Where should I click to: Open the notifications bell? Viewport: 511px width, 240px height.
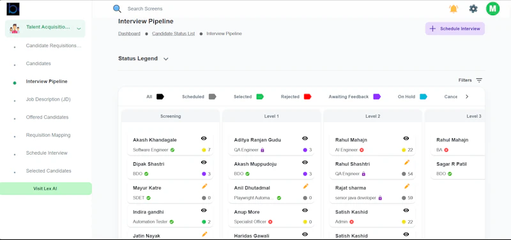[454, 9]
